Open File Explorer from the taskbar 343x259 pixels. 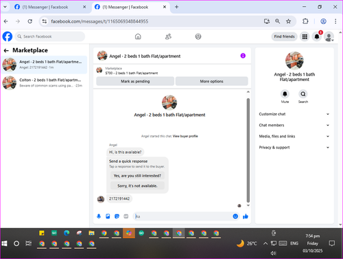click(x=91, y=233)
